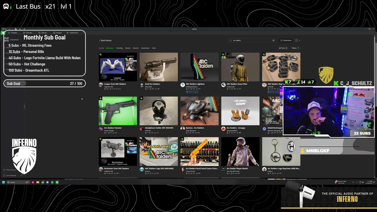Open Rocketeer from ARC Raiders thumbnail
The height and width of the screenshot is (212, 377).
(x=118, y=151)
